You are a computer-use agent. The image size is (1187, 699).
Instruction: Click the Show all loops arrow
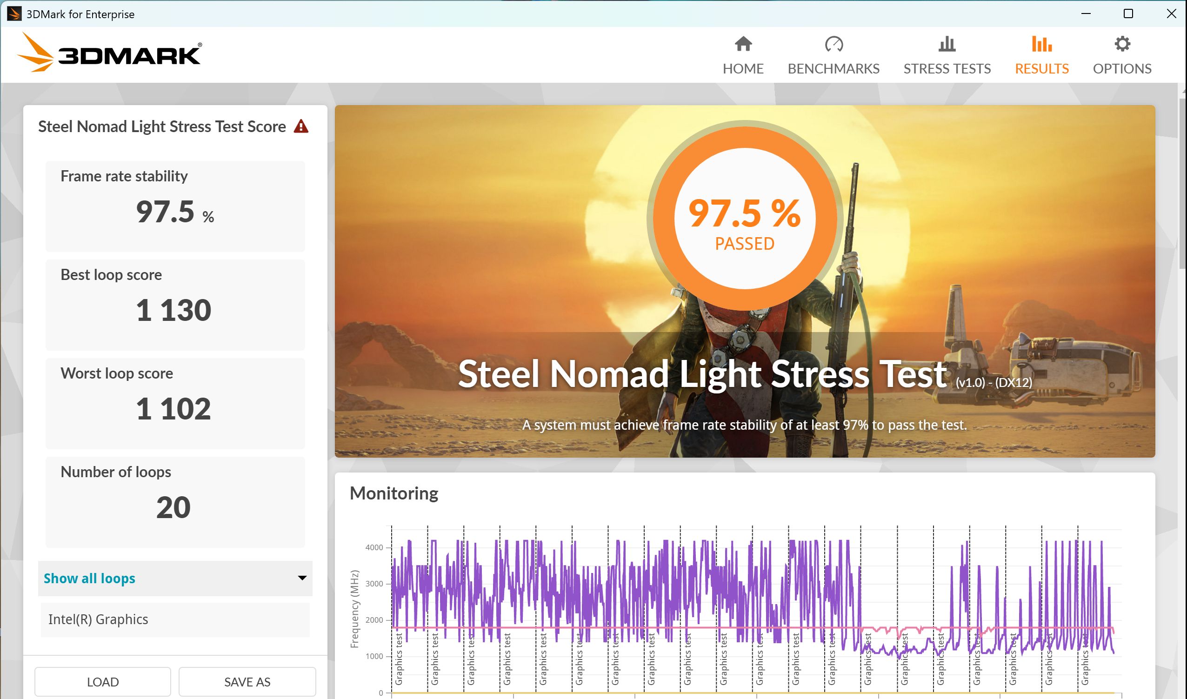302,578
